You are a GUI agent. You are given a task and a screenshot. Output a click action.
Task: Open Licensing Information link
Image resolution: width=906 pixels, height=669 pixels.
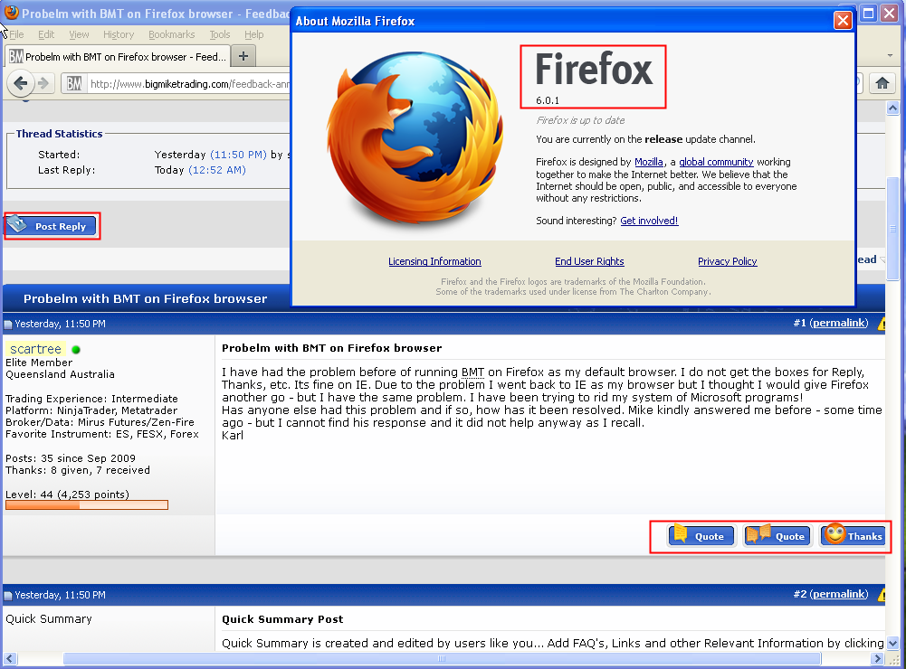point(434,261)
